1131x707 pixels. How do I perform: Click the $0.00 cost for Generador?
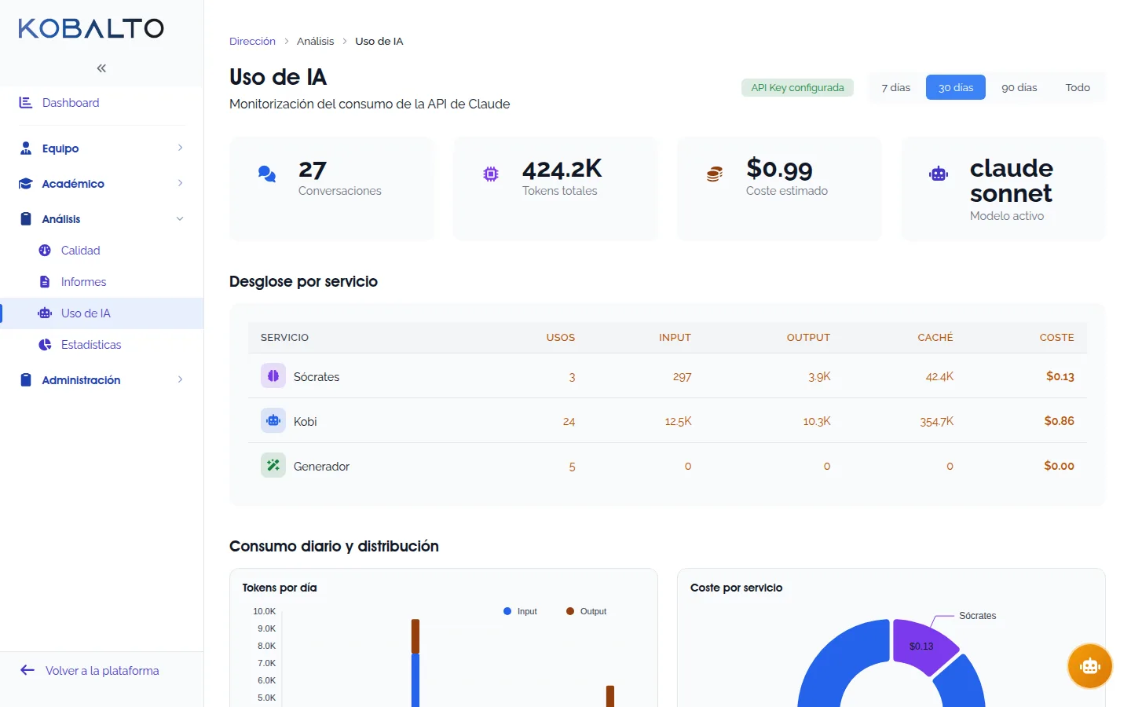pyautogui.click(x=1060, y=466)
